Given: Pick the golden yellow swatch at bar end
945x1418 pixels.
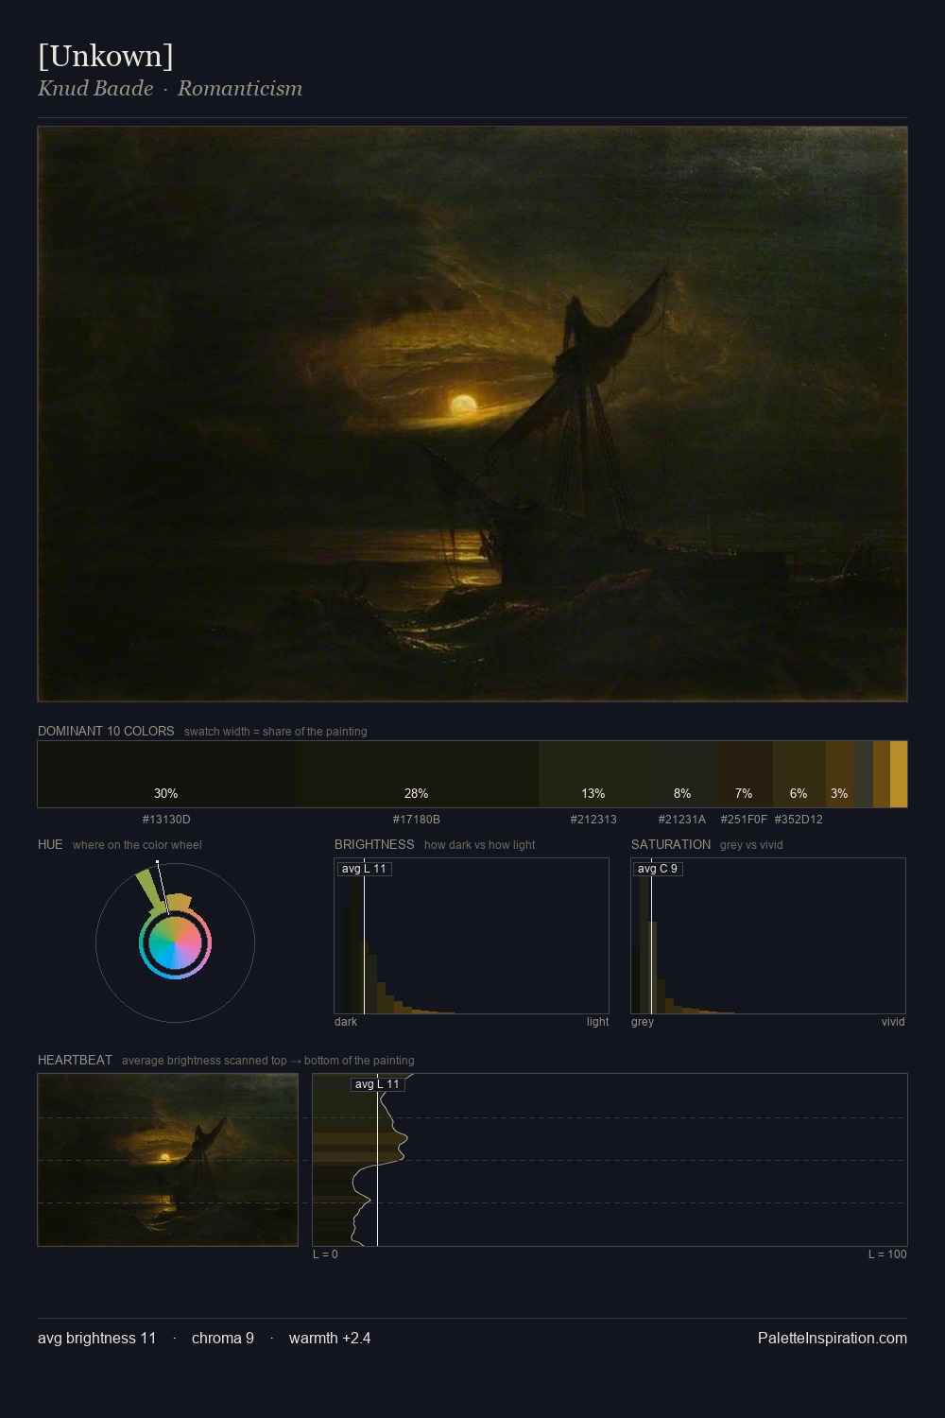Looking at the screenshot, I should pyautogui.click(x=899, y=774).
